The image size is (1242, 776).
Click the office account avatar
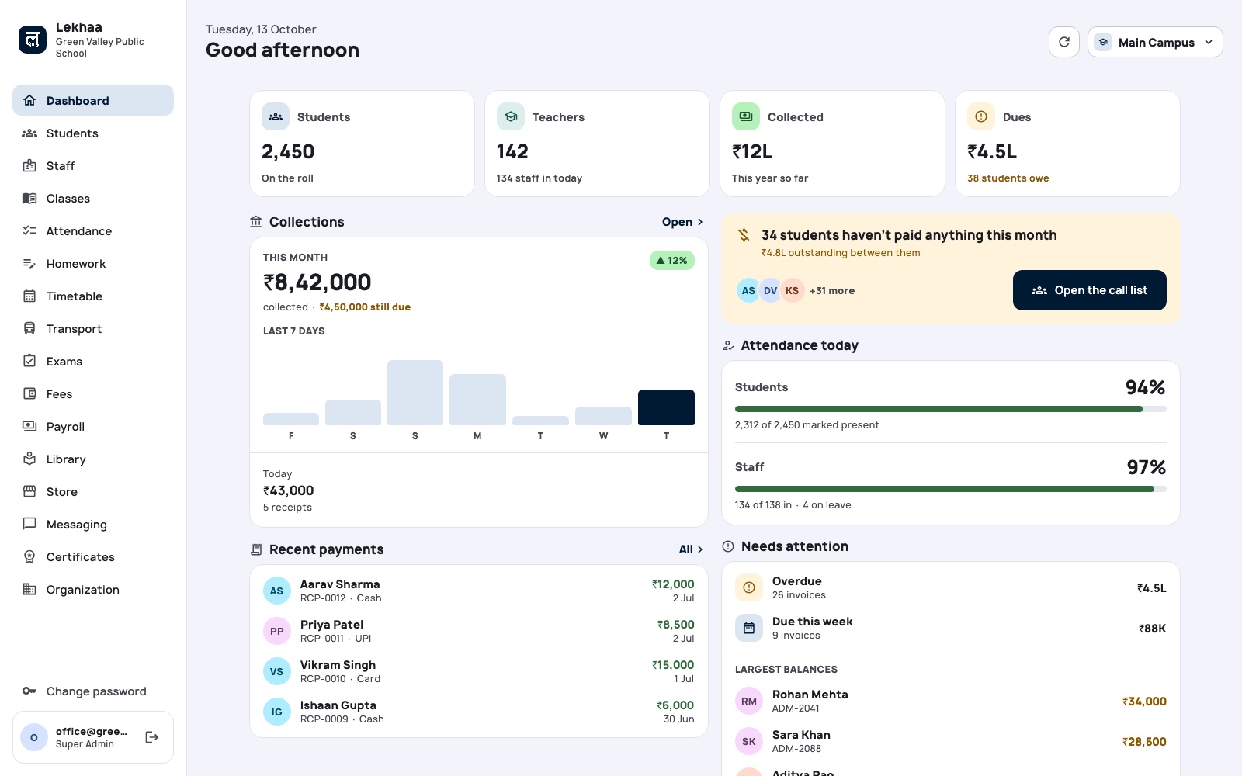[34, 737]
